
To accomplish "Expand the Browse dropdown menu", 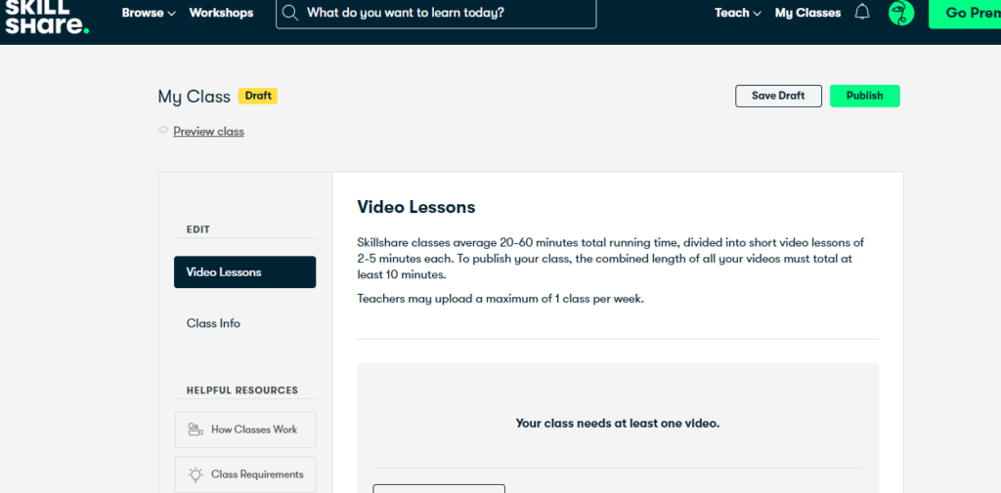I will click(149, 13).
